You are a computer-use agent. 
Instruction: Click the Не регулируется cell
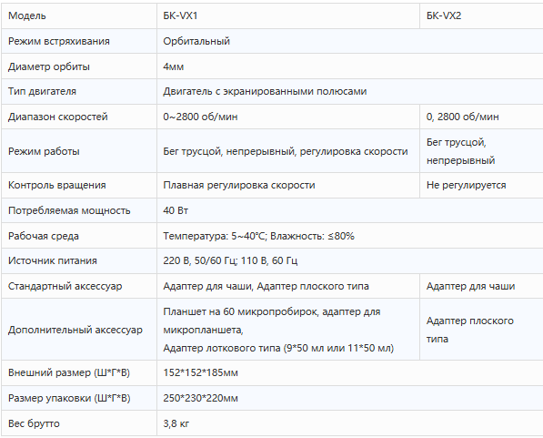coord(481,185)
